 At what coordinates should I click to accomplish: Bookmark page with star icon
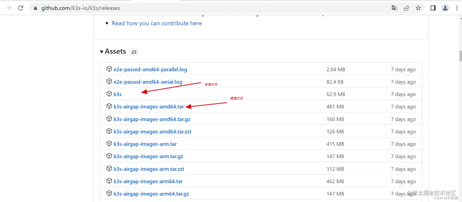coord(418,8)
